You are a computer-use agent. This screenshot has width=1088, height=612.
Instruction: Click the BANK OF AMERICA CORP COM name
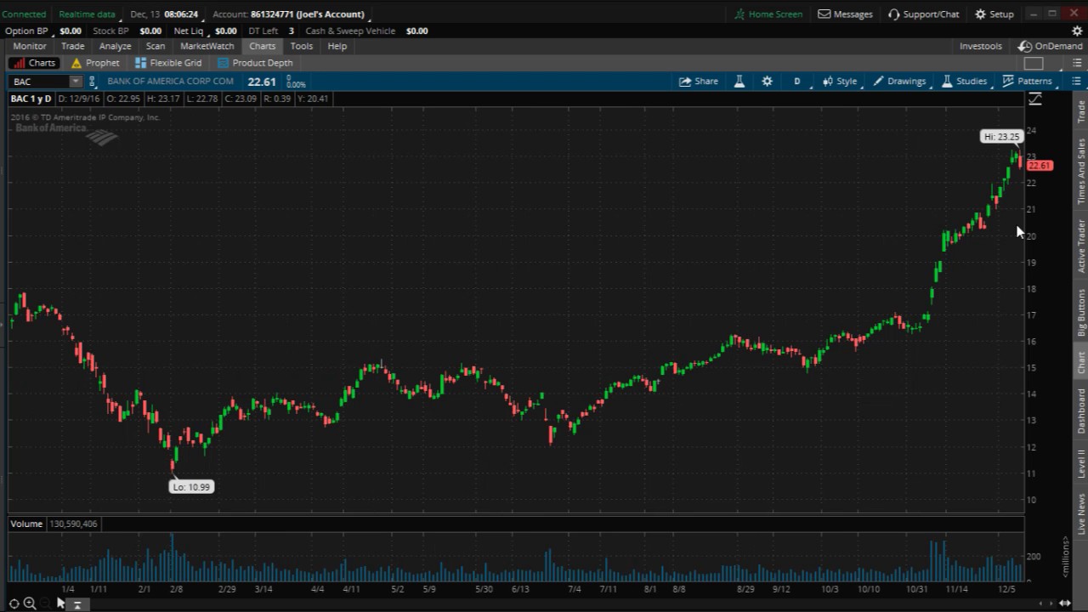pos(170,82)
